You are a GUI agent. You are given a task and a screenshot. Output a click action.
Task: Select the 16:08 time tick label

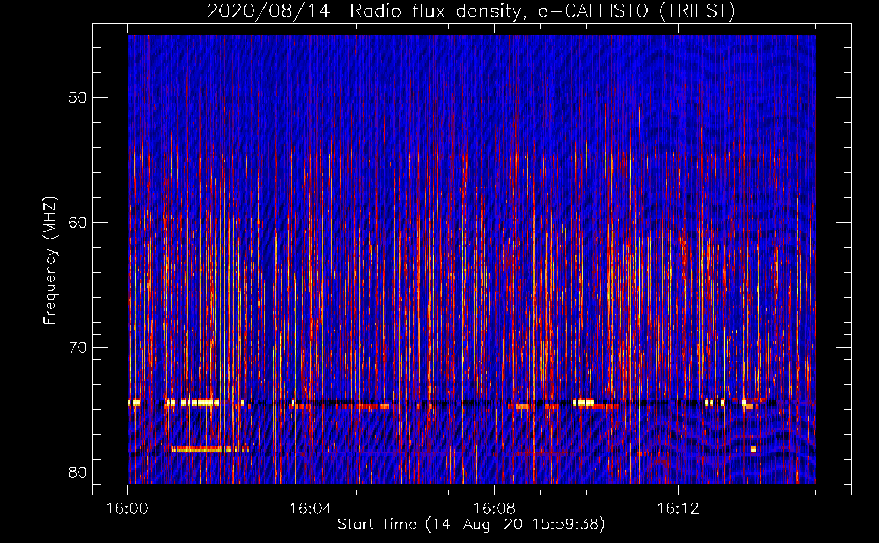[x=494, y=509]
